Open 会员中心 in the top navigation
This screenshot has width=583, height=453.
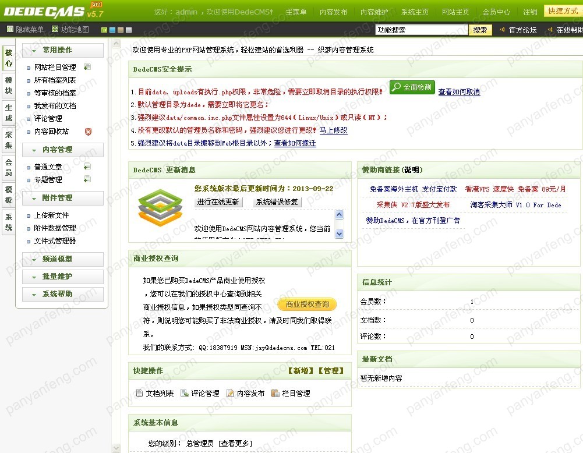pos(496,12)
